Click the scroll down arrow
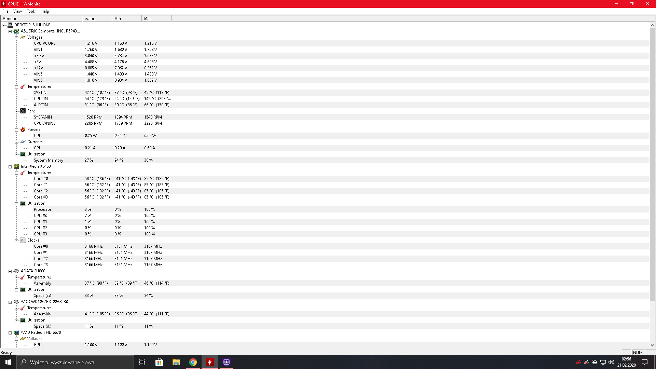 (652, 345)
